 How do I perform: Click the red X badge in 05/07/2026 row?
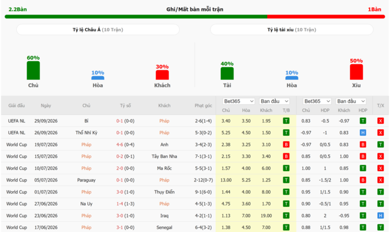click(x=380, y=180)
